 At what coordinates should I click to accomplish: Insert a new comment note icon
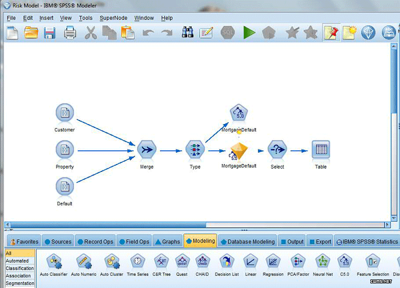(350, 33)
